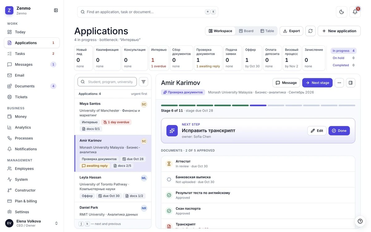371x232 pixels.
Task: Click the sparkle Next Step icon
Action: point(172,131)
